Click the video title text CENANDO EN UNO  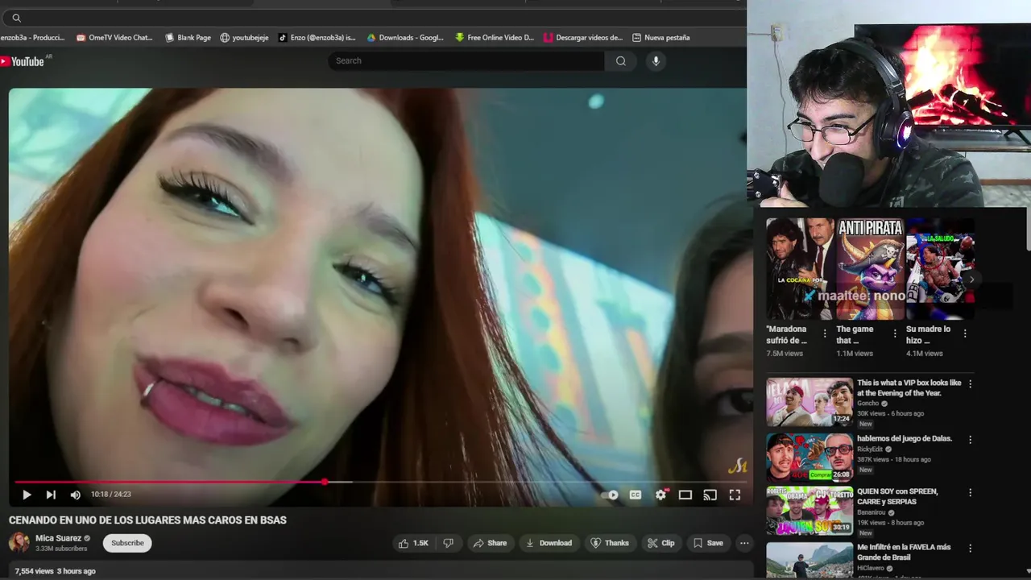point(147,520)
